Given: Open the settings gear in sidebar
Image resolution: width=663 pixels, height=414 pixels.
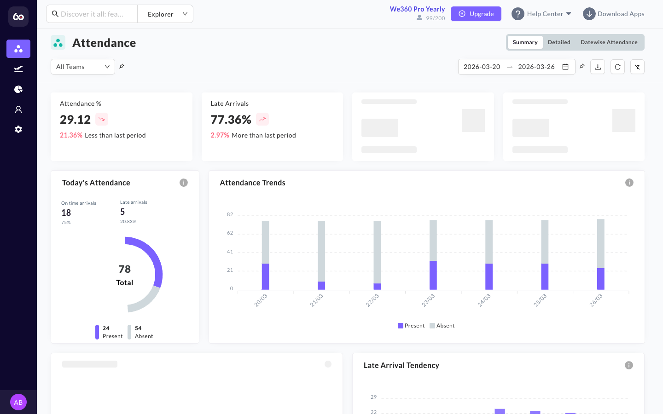Looking at the screenshot, I should tap(18, 129).
